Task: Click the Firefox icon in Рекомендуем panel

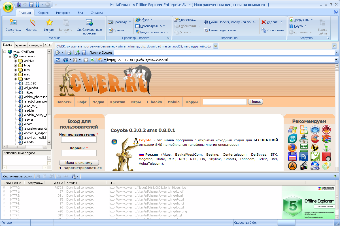Action: tap(292, 147)
